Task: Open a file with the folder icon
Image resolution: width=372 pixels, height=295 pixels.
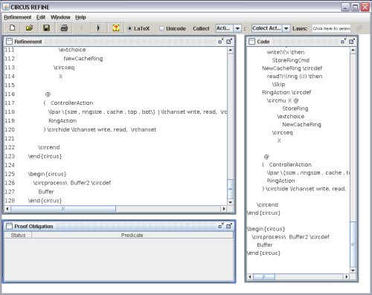Action: [29, 28]
